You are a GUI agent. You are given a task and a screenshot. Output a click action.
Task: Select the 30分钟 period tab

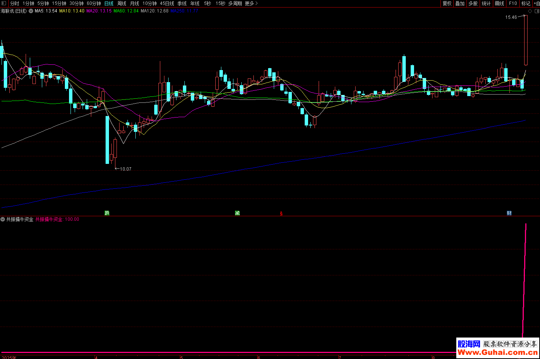tap(77, 3)
